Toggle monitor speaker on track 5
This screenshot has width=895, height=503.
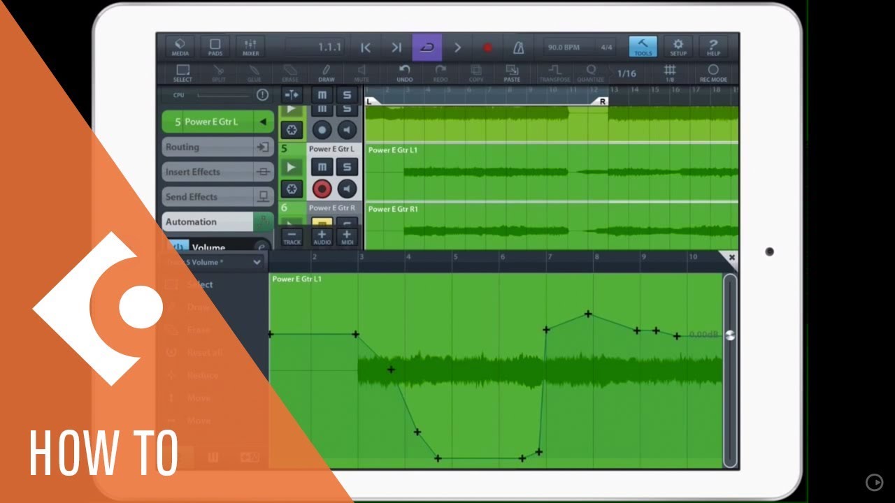tap(347, 189)
